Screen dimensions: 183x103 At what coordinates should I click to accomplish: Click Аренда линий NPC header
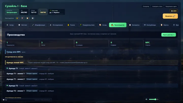click(91, 63)
